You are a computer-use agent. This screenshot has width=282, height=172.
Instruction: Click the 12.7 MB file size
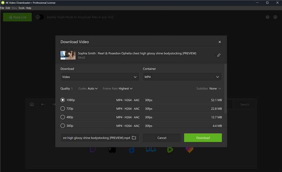[x=216, y=117]
